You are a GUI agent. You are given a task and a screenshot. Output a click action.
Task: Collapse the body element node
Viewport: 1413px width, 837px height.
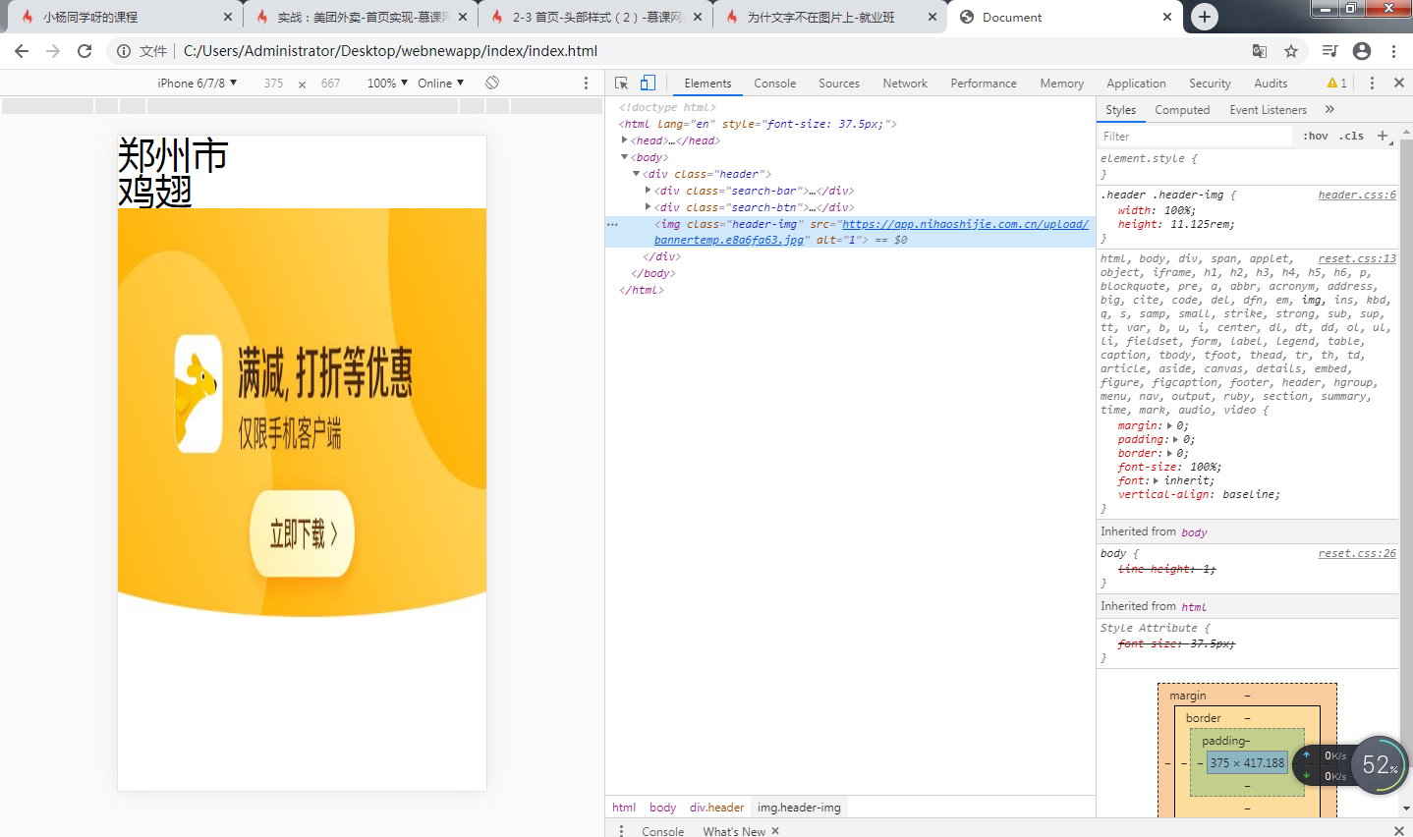pyautogui.click(x=624, y=157)
